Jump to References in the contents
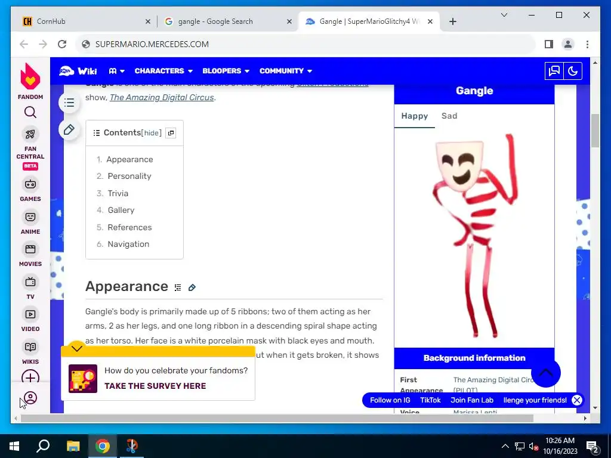 tap(129, 227)
